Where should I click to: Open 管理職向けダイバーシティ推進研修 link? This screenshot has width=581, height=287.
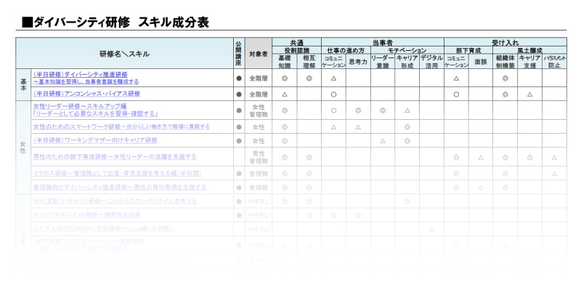point(120,187)
